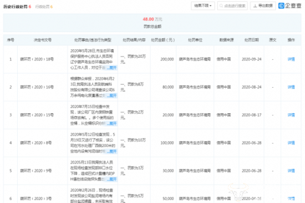This screenshot has height=203, width=305.
Task: Click the 处罚日期 column header
Action: coord(252,40)
